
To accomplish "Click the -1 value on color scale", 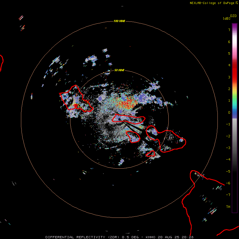I will (228, 124).
